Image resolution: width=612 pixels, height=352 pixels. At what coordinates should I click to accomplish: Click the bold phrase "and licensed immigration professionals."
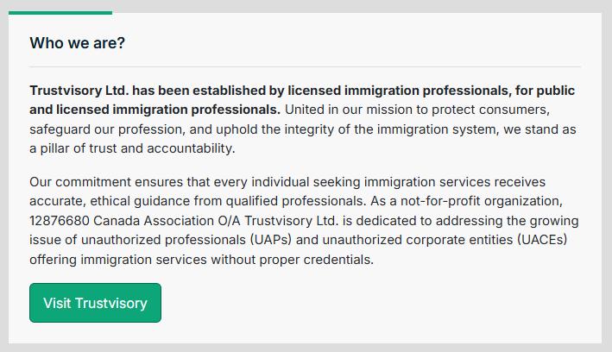tap(155, 110)
